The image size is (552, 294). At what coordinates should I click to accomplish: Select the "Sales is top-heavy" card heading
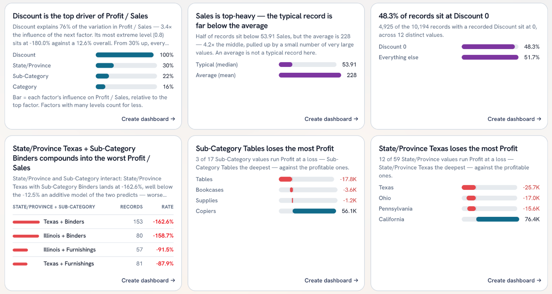(264, 21)
